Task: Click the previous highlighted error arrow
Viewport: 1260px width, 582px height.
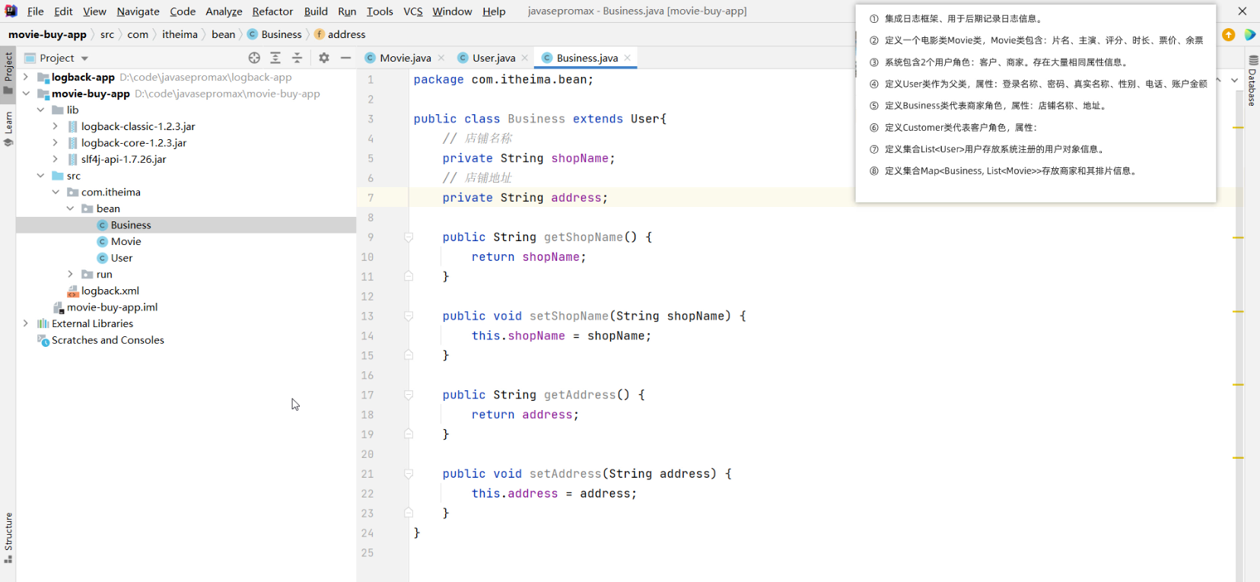Action: pos(1220,80)
